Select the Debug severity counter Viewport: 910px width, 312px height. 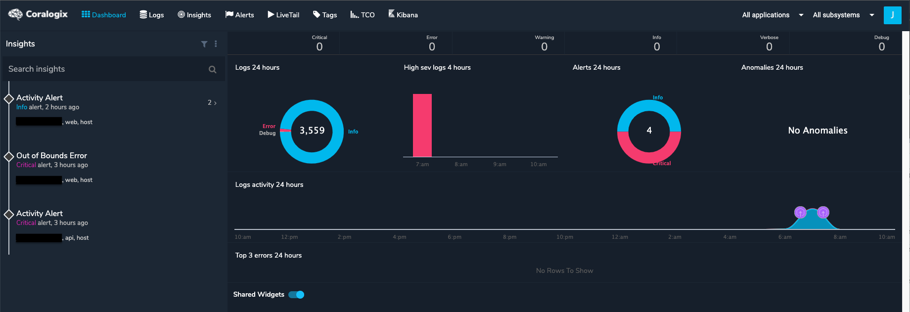881,44
